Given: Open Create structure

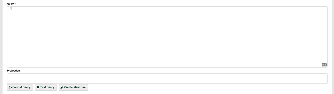Looking at the screenshot, I should click(73, 87).
